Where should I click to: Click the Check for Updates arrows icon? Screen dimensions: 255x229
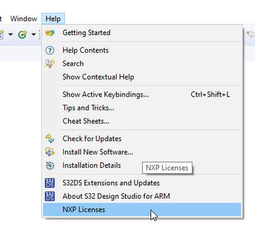50,139
